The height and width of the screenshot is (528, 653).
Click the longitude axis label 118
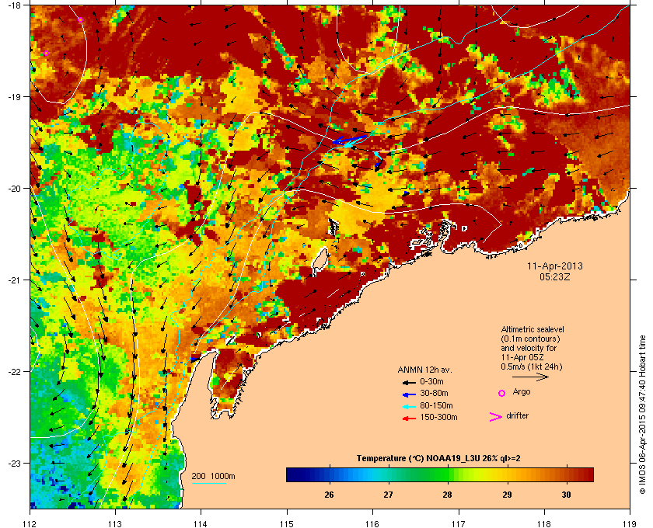544,523
